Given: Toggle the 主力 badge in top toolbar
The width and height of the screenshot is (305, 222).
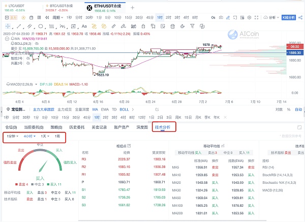Looking at the screenshot, I should 13,17.
